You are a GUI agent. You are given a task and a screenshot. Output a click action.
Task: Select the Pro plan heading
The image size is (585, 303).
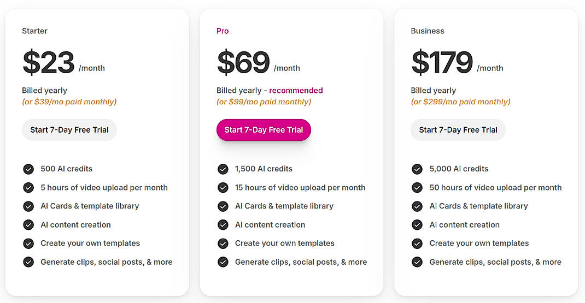click(x=223, y=31)
